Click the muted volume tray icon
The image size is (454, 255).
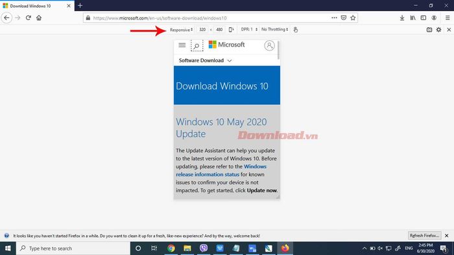pyautogui.click(x=380, y=249)
